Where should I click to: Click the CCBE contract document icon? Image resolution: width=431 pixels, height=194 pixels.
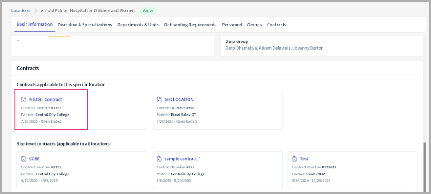pos(24,159)
